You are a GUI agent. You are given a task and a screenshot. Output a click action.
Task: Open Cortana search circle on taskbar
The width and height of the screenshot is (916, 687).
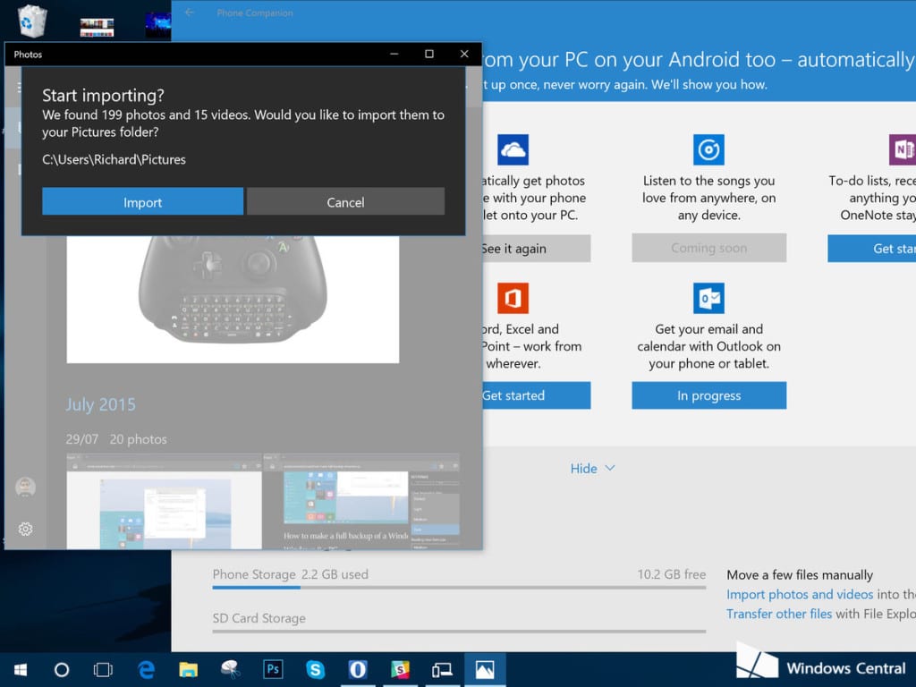click(62, 669)
